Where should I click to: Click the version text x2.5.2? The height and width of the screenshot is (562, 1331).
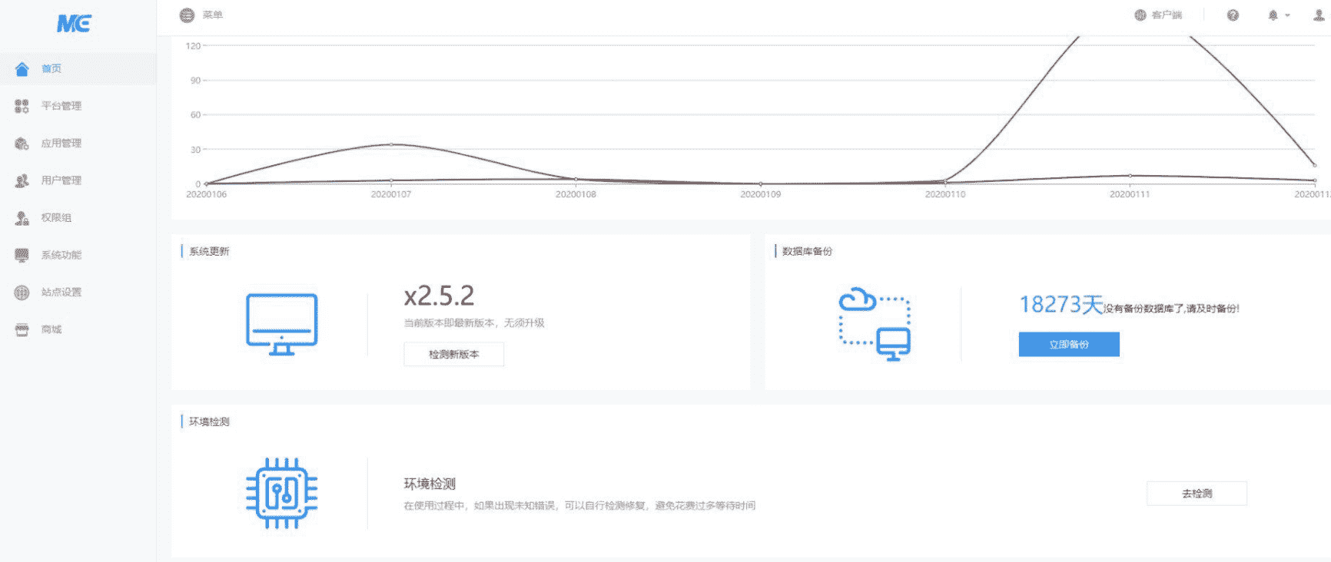click(x=439, y=296)
